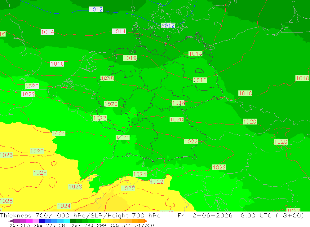Viewport: 310px width, 227px height.
Task: Click the date 'Fr 12-06-2026'
Action: 205,216
